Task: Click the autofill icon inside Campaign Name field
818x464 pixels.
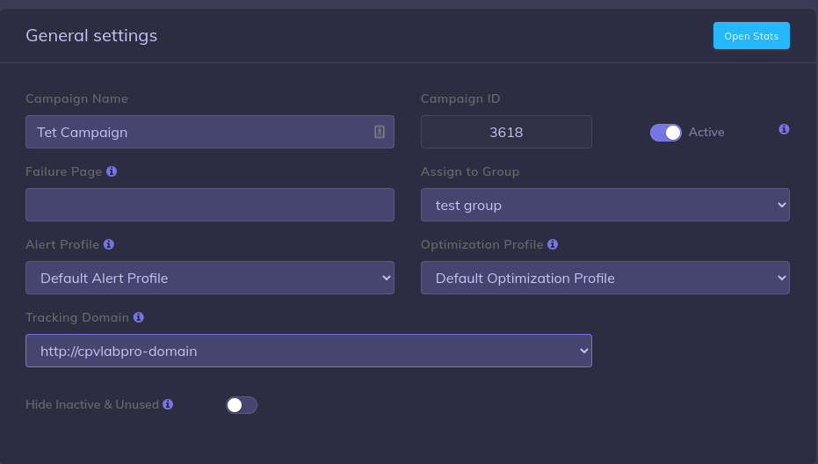Action: click(380, 132)
